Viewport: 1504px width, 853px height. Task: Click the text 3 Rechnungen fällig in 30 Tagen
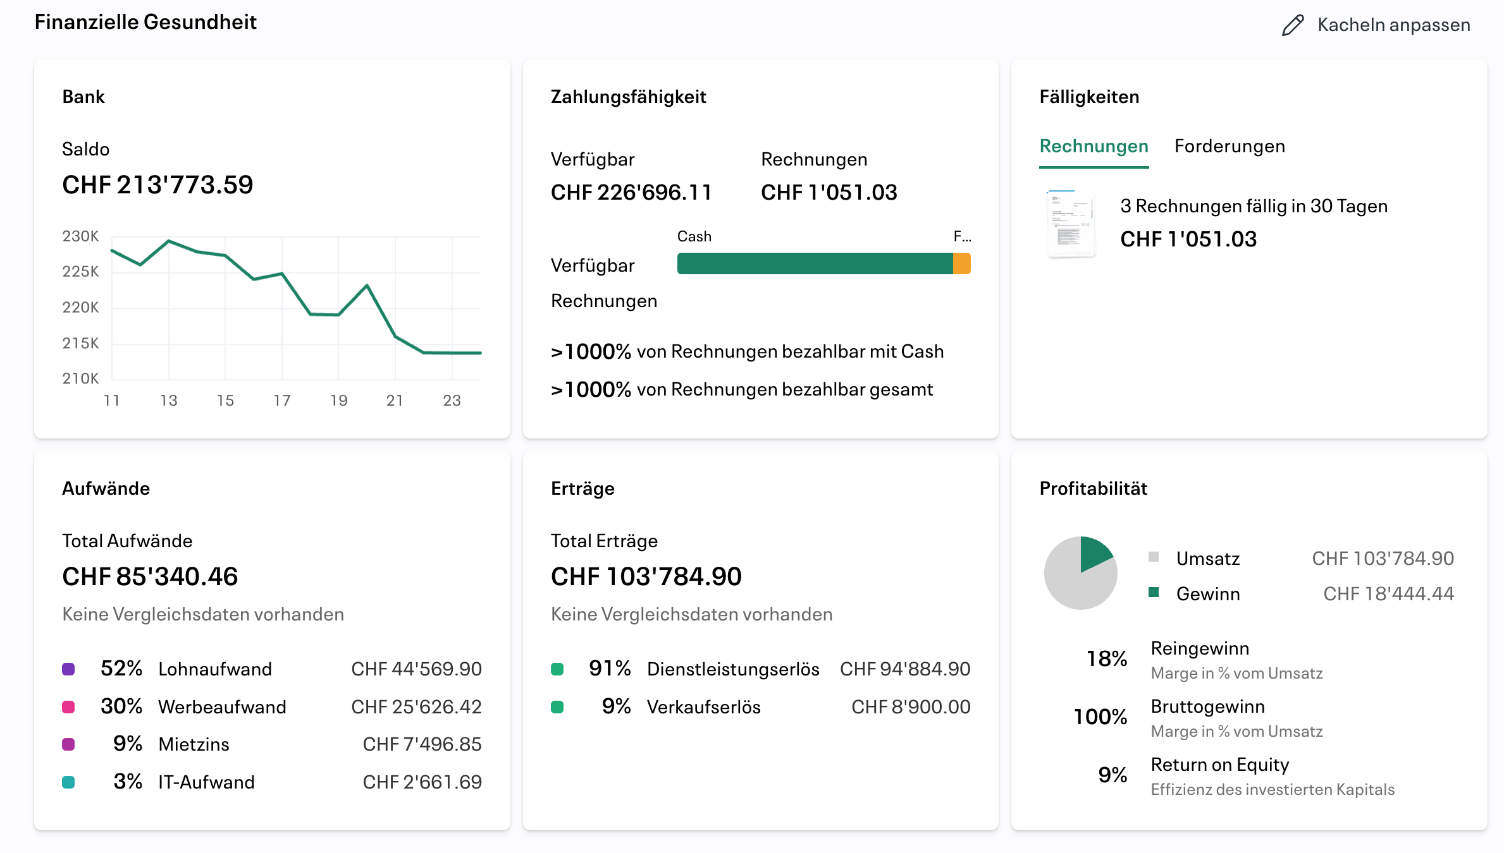(1254, 205)
